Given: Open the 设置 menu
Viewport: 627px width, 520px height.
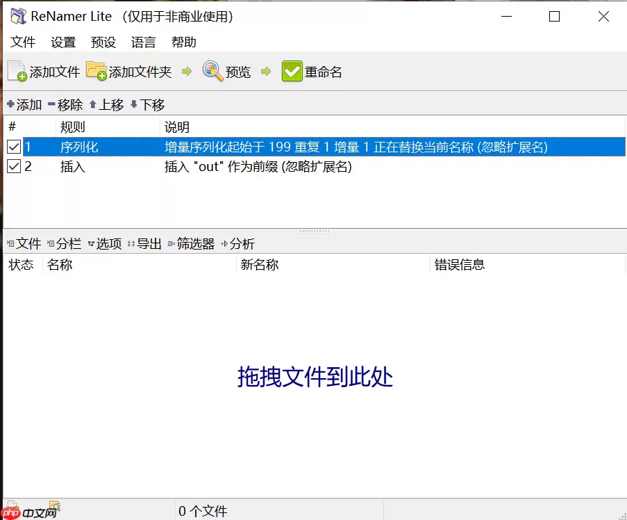Looking at the screenshot, I should pyautogui.click(x=62, y=42).
